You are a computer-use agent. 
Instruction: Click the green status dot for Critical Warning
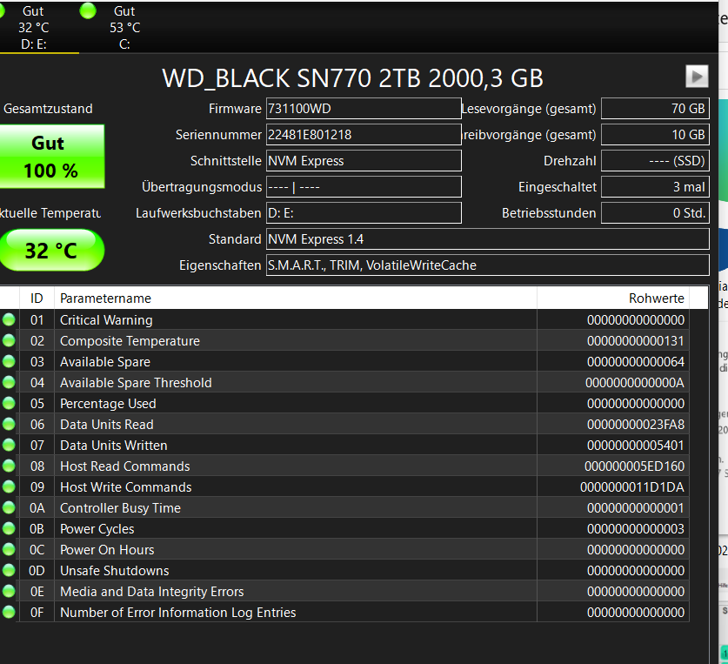(x=9, y=319)
